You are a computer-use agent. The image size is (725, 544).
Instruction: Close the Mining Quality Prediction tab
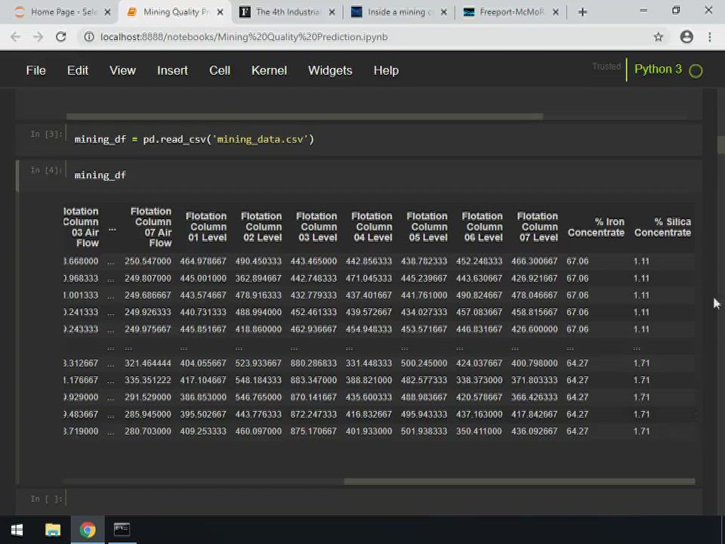[220, 12]
